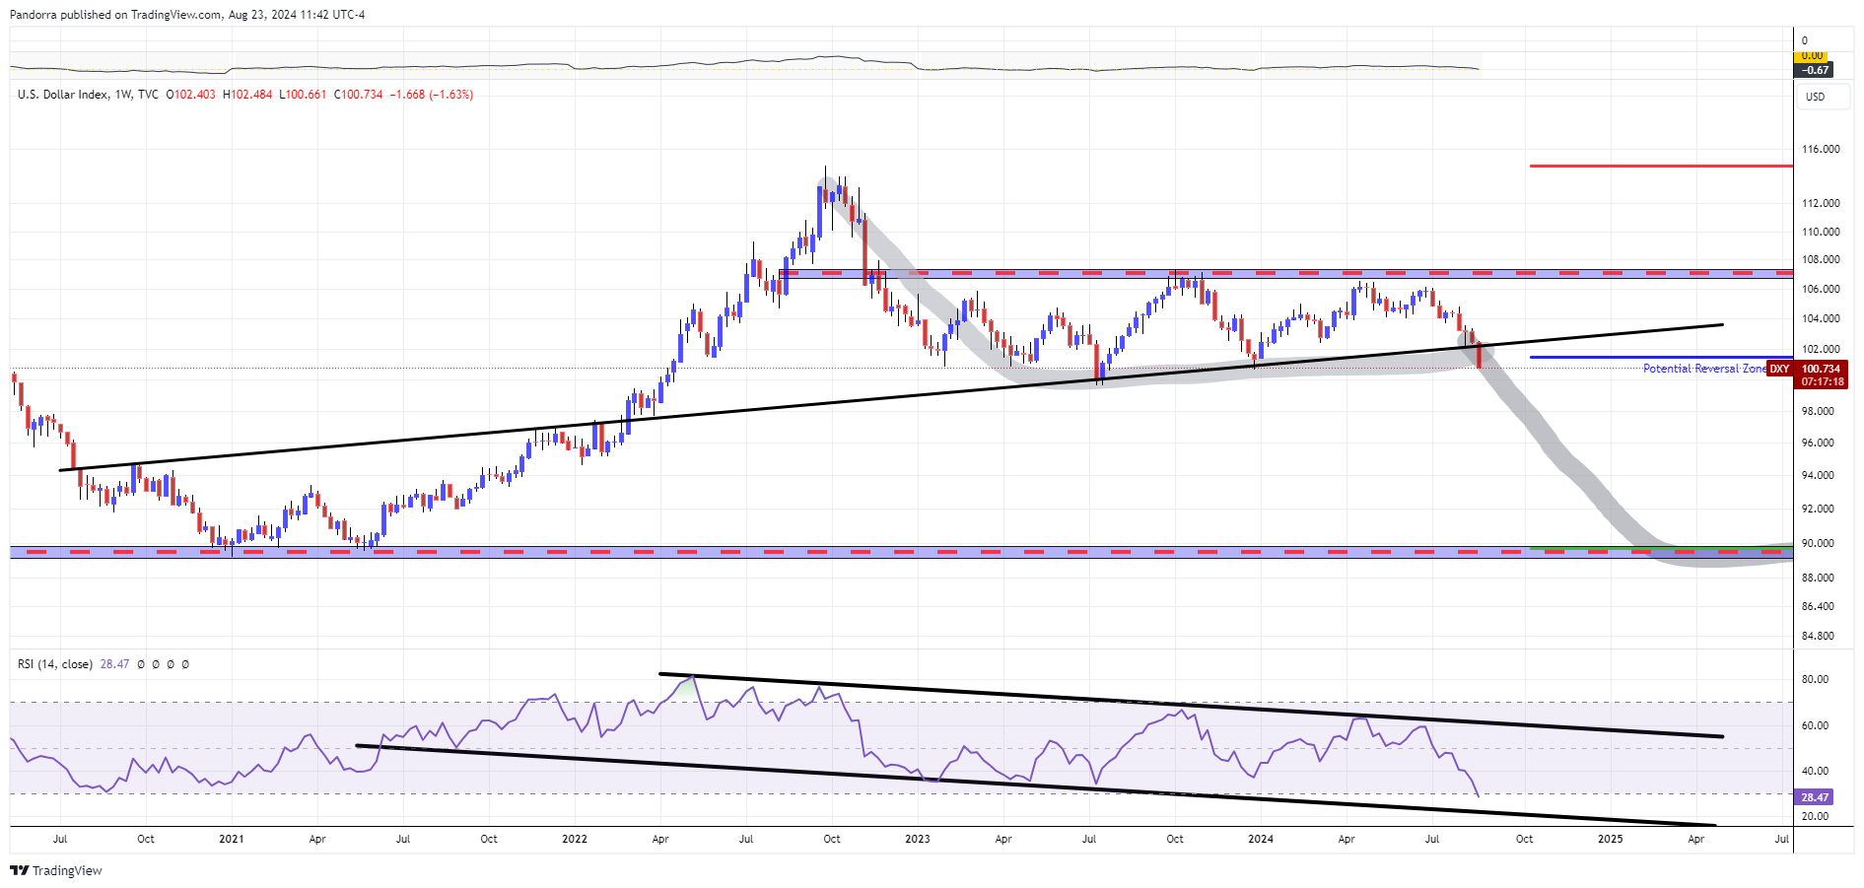Click the current price label 100.734

pos(1822,369)
